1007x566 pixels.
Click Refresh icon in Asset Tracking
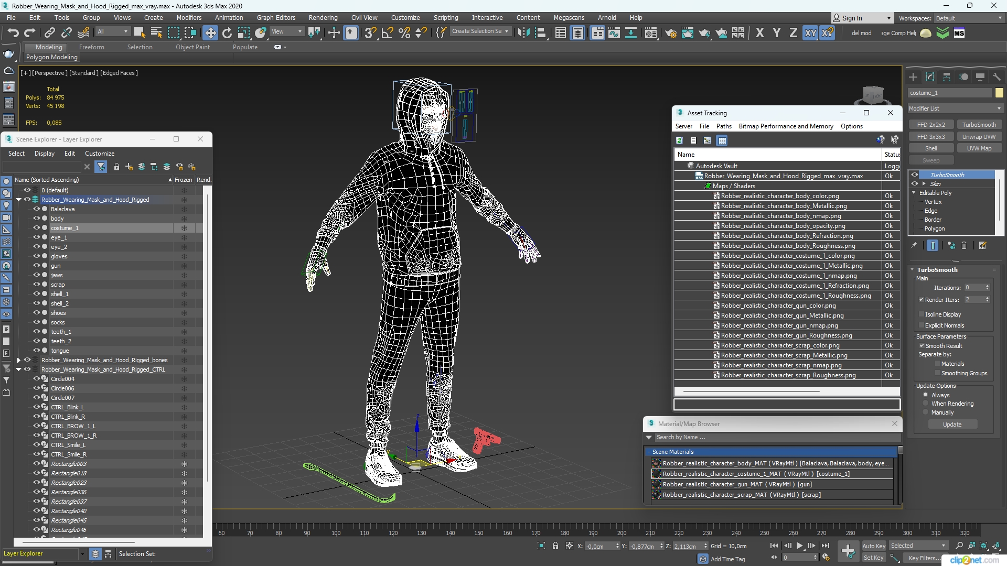pyautogui.click(x=679, y=140)
